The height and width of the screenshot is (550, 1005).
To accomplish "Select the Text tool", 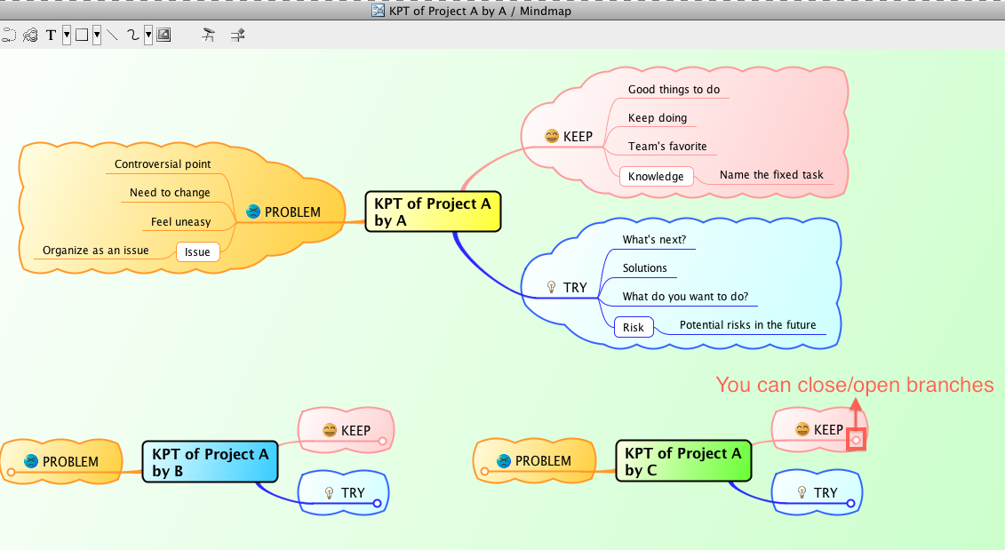I will click(x=52, y=36).
